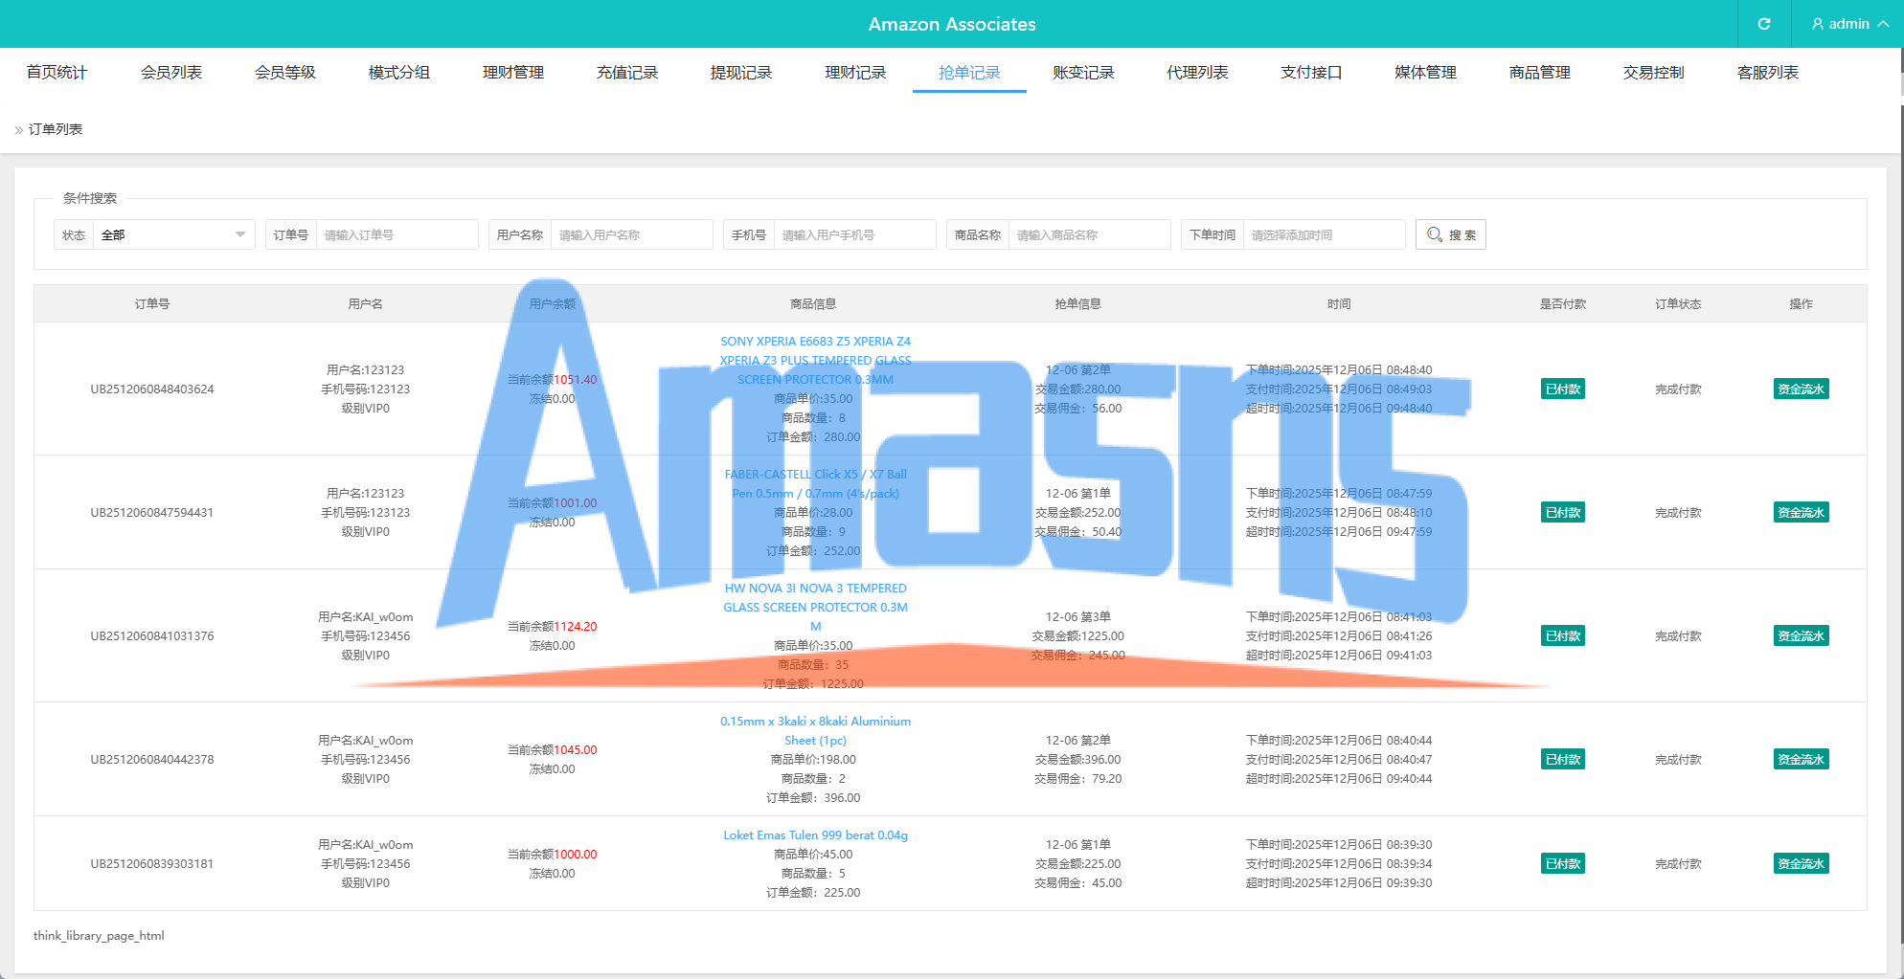Open the admin user menu
The width and height of the screenshot is (1904, 979).
point(1849,24)
